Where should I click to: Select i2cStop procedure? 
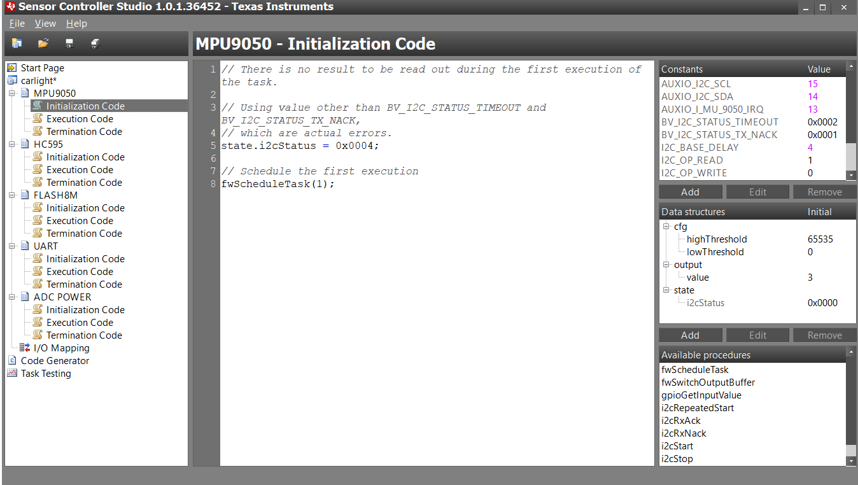677,459
